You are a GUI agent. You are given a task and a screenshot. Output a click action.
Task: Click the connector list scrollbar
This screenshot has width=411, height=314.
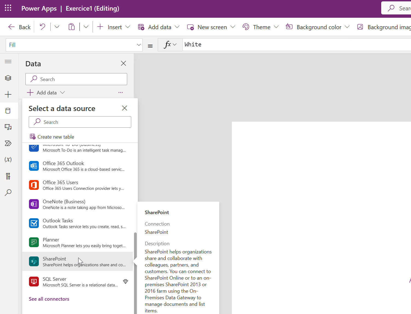[x=135, y=273]
